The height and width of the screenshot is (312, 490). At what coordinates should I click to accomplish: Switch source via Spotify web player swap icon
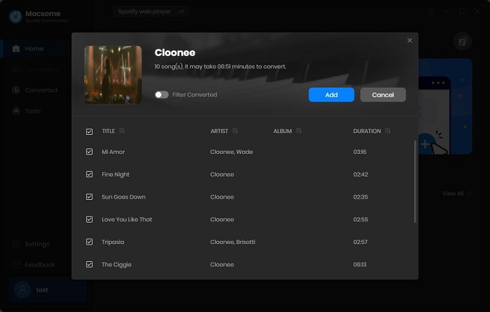point(181,12)
